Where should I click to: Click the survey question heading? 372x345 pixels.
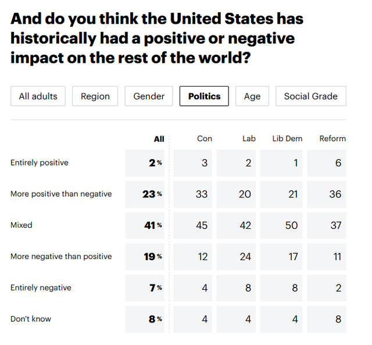[157, 38]
